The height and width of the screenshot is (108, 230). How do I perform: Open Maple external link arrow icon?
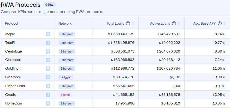pyautogui.click(x=48, y=34)
